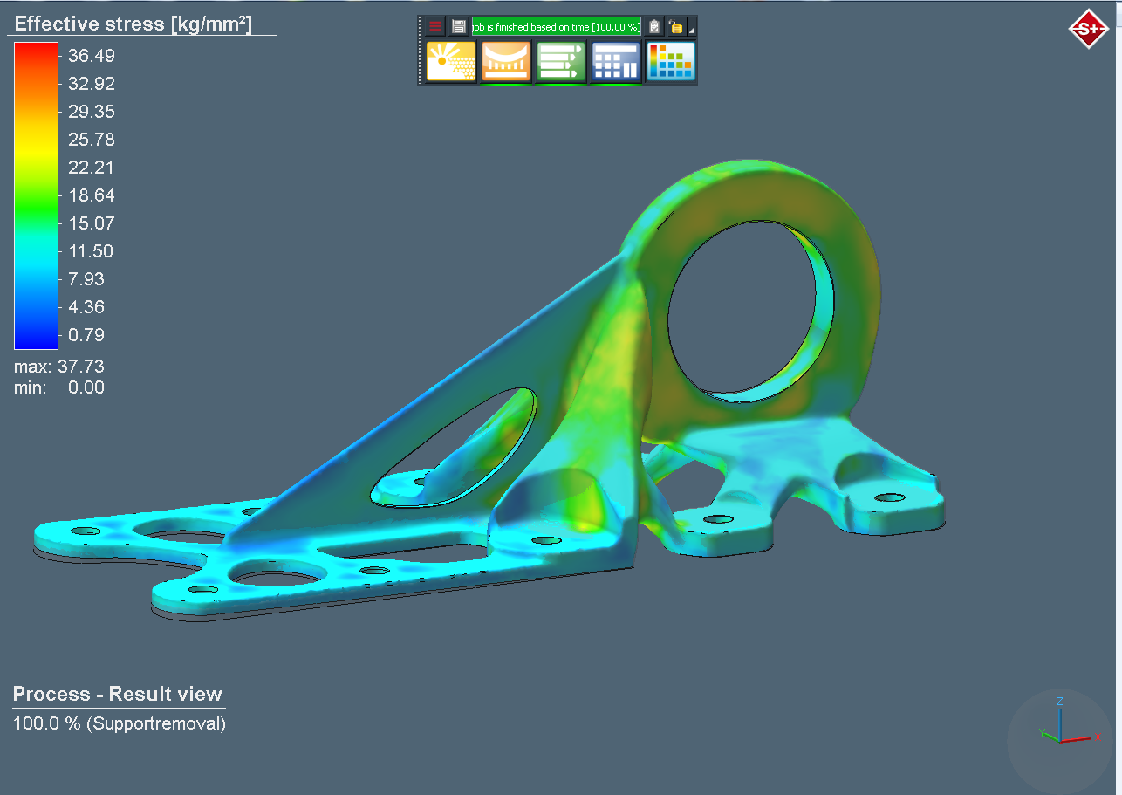This screenshot has height=795, width=1122.
Task: Select the colorful result view icon
Action: 671,62
